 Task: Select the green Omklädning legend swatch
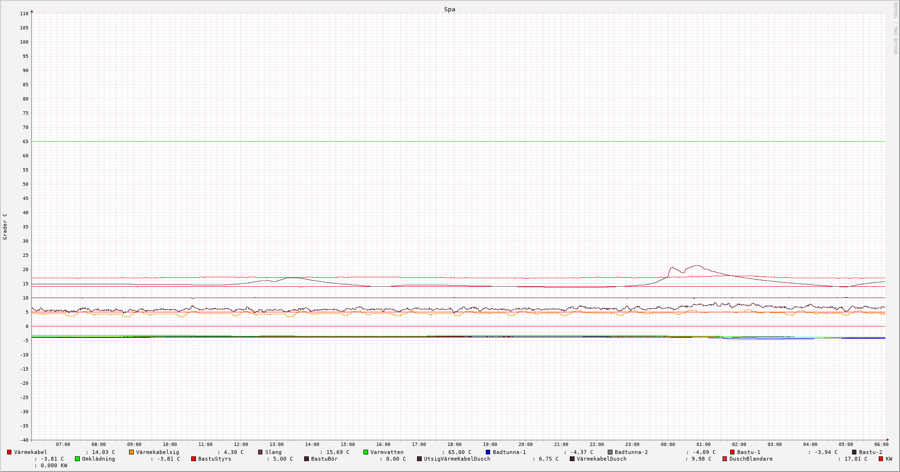[x=77, y=459]
